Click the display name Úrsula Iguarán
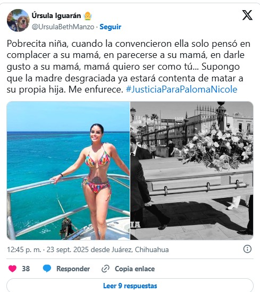 [x=56, y=15]
